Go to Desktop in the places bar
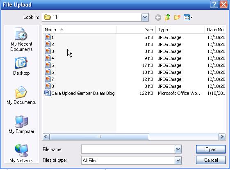This screenshot has height=170, width=230. tap(21, 66)
